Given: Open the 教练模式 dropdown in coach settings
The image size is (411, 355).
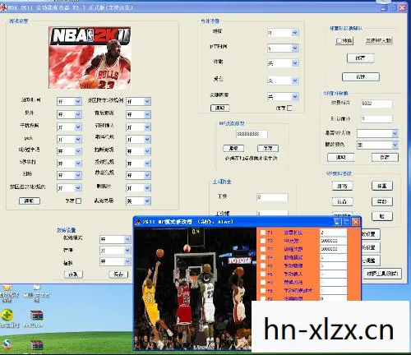Looking at the screenshot, I should point(127,239).
